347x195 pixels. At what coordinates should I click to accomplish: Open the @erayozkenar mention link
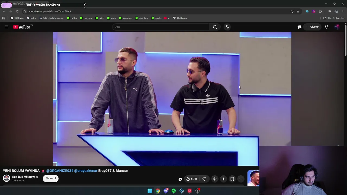click(86, 171)
